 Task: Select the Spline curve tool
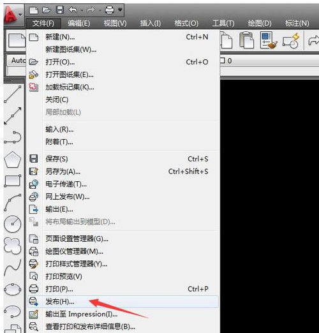tap(13, 267)
